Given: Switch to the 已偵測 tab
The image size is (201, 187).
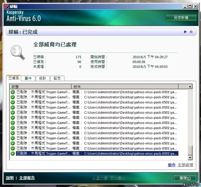Looking at the screenshot, I should coord(14,78).
